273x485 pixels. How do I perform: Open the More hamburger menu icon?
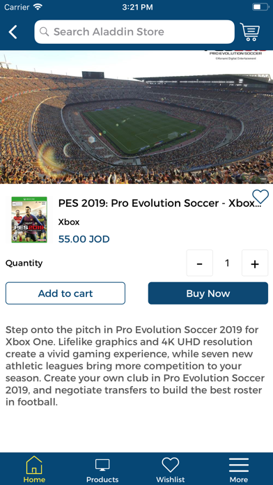239,465
